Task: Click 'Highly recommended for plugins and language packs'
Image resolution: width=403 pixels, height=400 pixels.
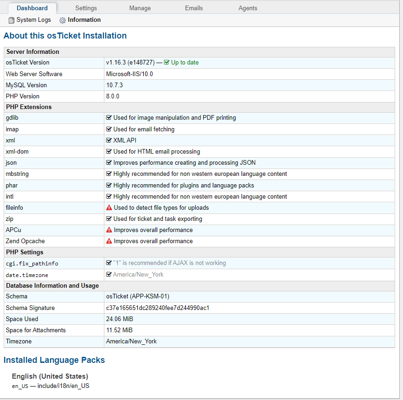Action: click(184, 186)
